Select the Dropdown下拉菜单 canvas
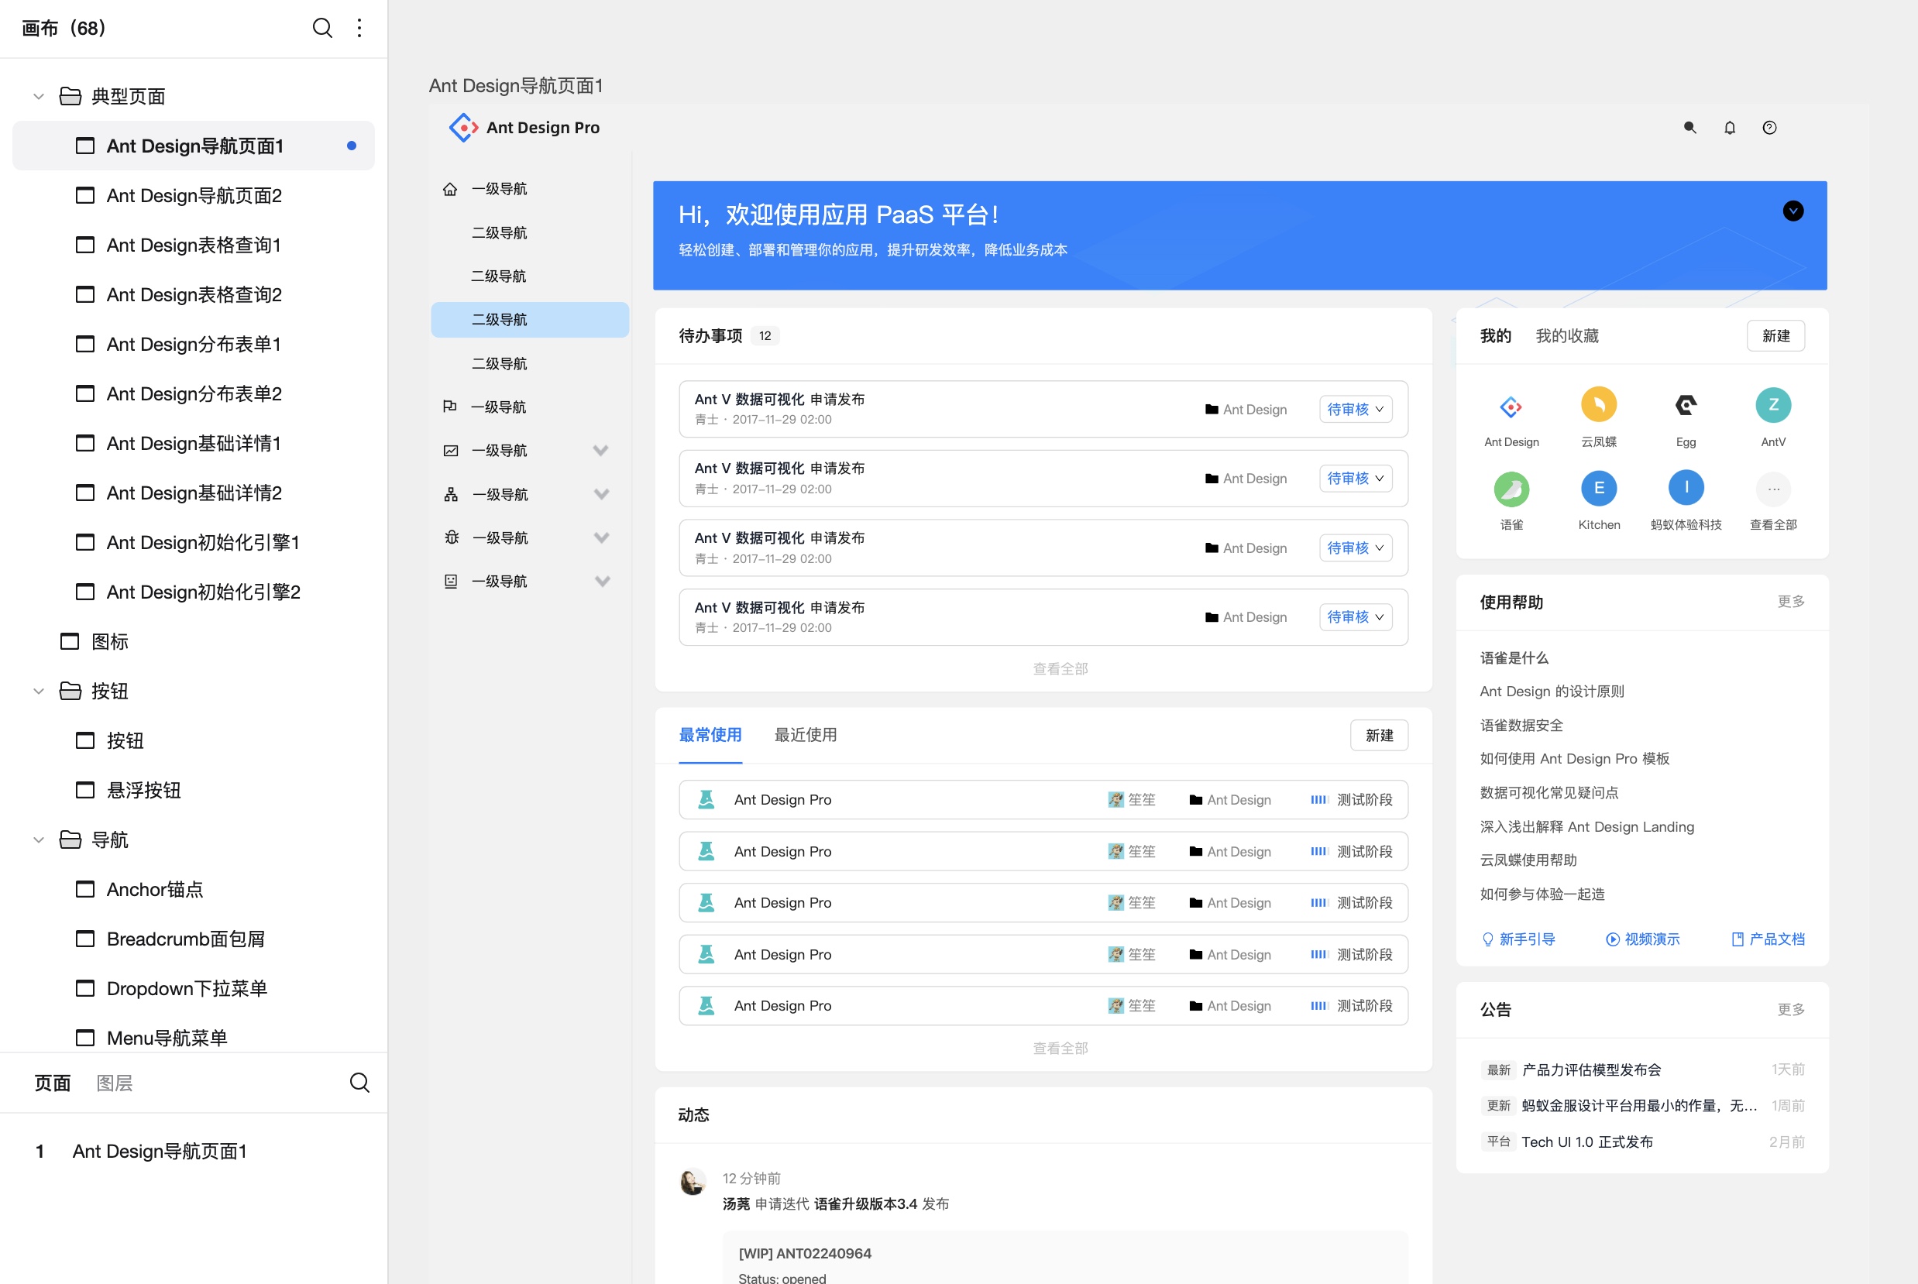The width and height of the screenshot is (1918, 1284). (194, 988)
